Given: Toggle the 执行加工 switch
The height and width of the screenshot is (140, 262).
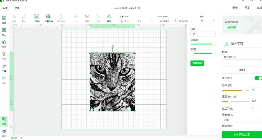Looking at the screenshot, I should 258,78.
